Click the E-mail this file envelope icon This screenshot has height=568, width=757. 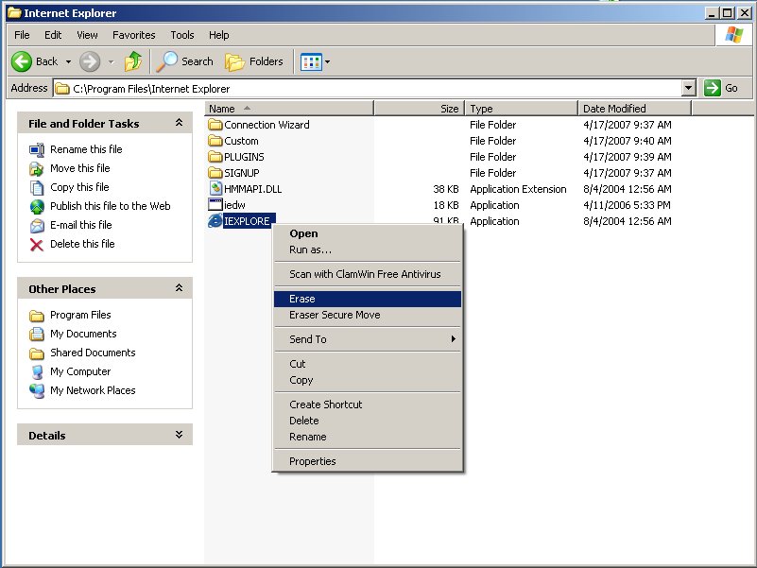[x=37, y=226]
